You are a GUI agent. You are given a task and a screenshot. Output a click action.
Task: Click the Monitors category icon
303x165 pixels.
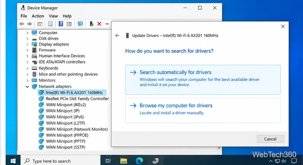(34, 80)
